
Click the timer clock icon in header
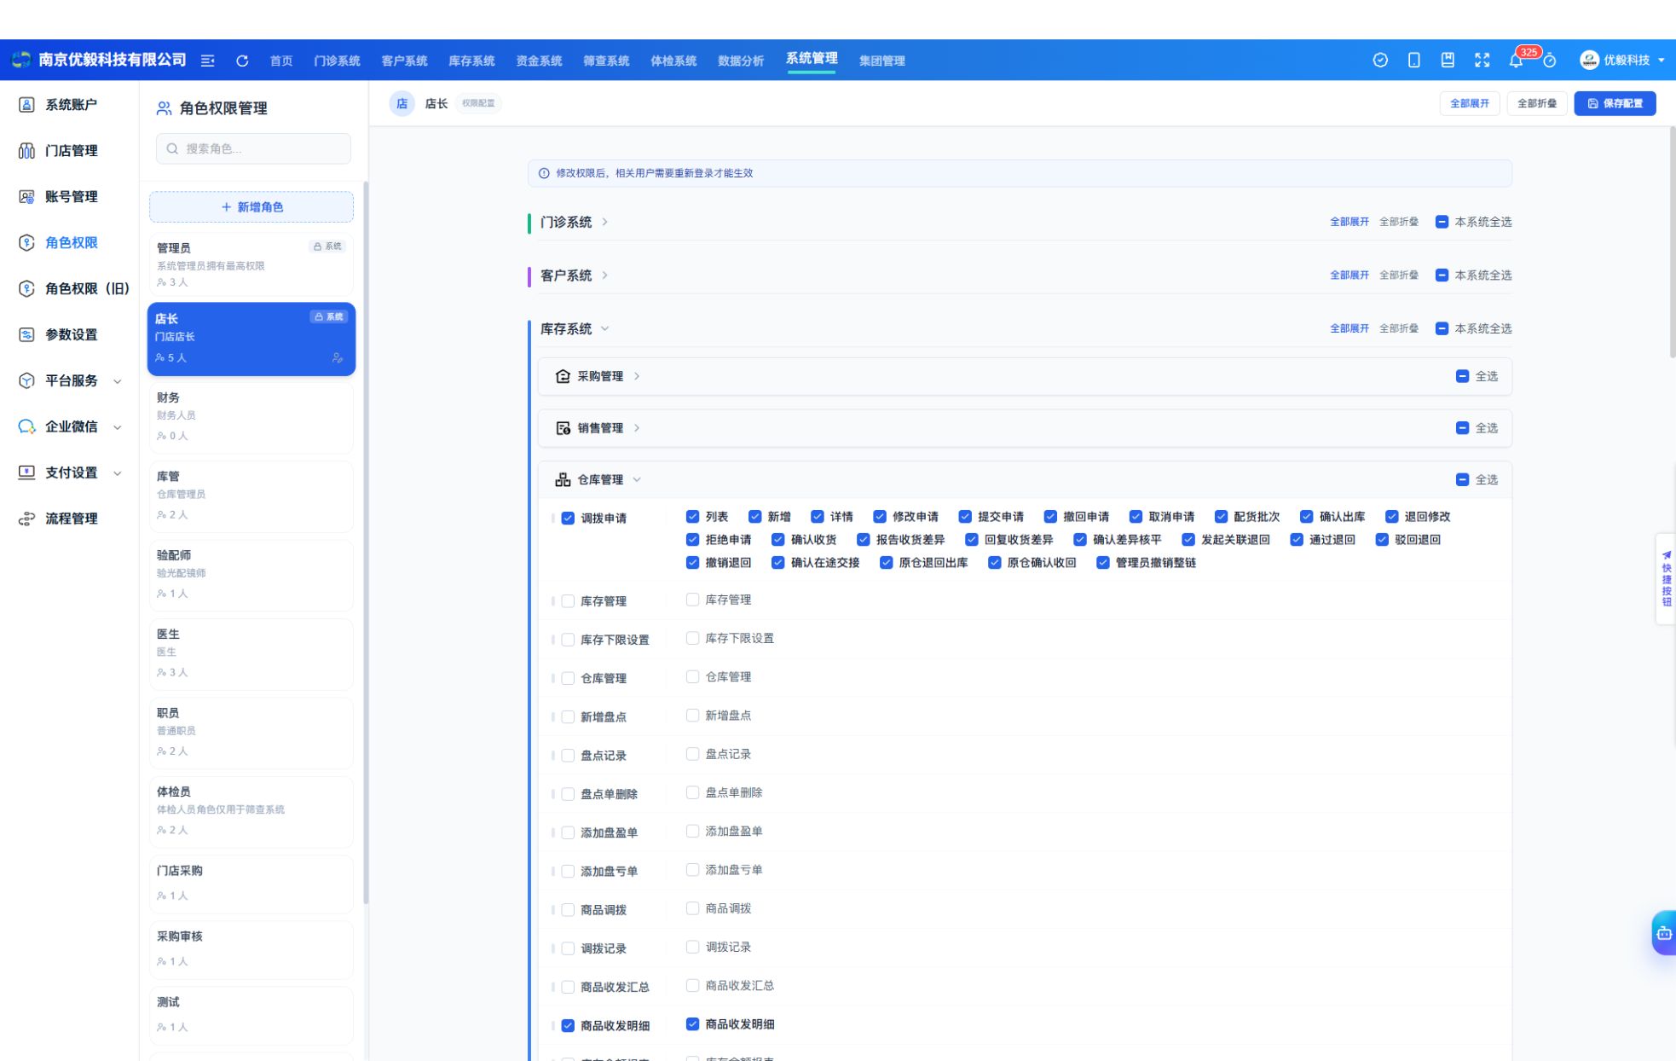tap(1550, 61)
